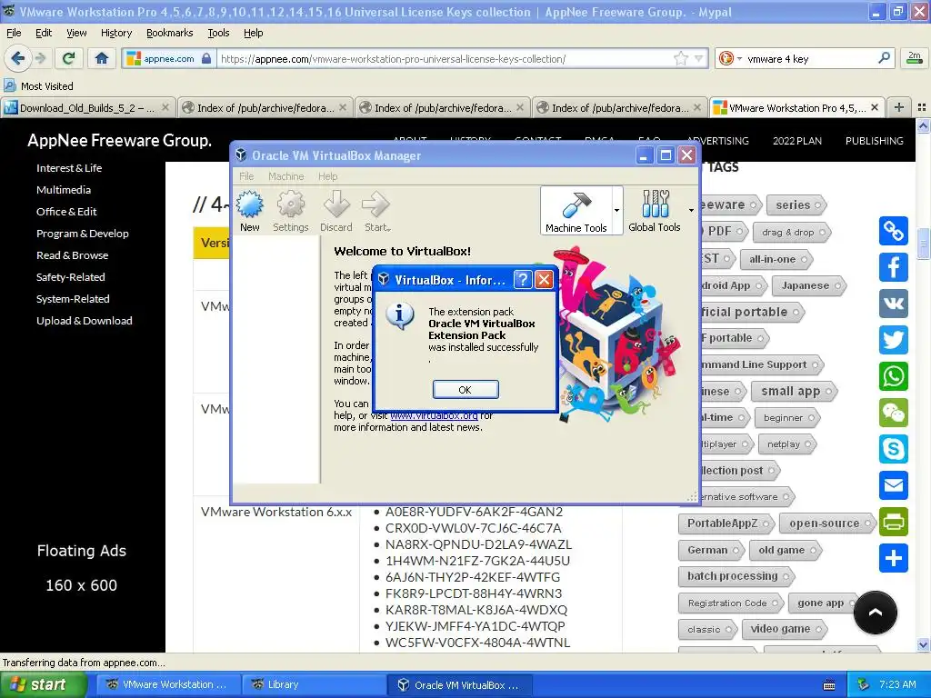Click the small app tag
This screenshot has width=931, height=698.
[x=795, y=391]
